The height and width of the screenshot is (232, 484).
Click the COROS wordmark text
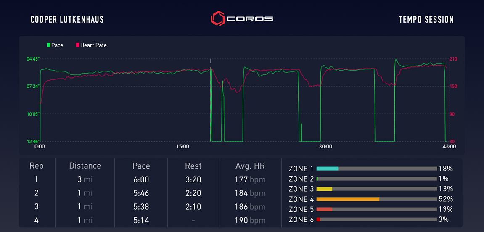[250, 19]
